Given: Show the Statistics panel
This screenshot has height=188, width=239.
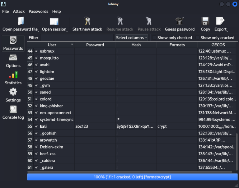Looking at the screenshot, I should tap(13, 78).
